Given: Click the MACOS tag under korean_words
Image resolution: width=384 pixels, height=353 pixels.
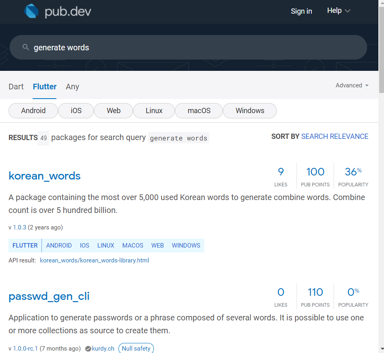Looking at the screenshot, I should point(133,246).
